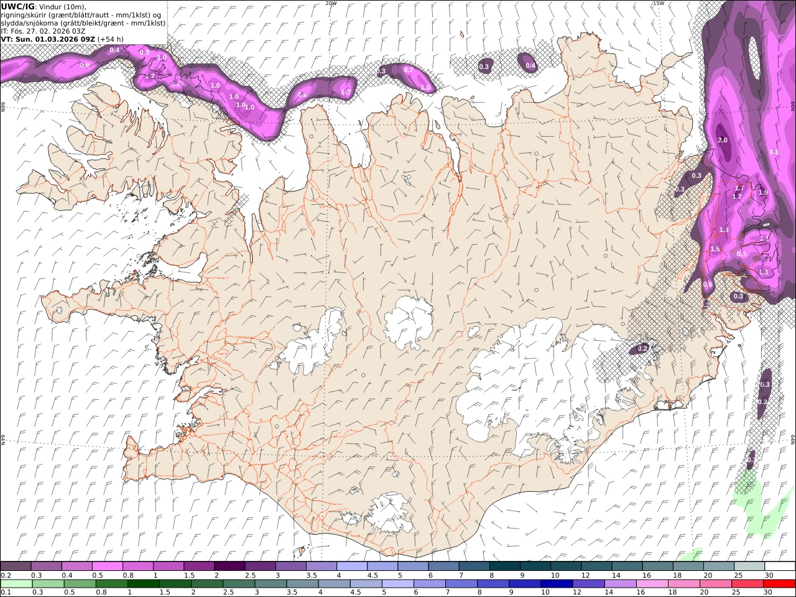Click the 20W longitude label
This screenshot has height=597, width=796.
coord(331,3)
